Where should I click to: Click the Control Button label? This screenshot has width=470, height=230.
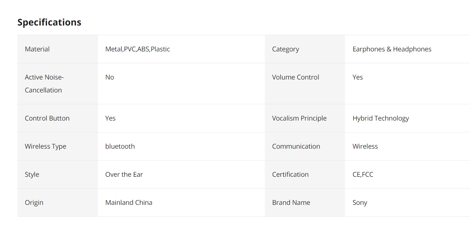point(47,118)
